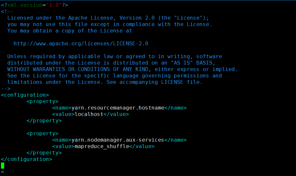This screenshot has height=176, width=296.
Task: Click the opening configuration tag
Action: coord(25,95)
